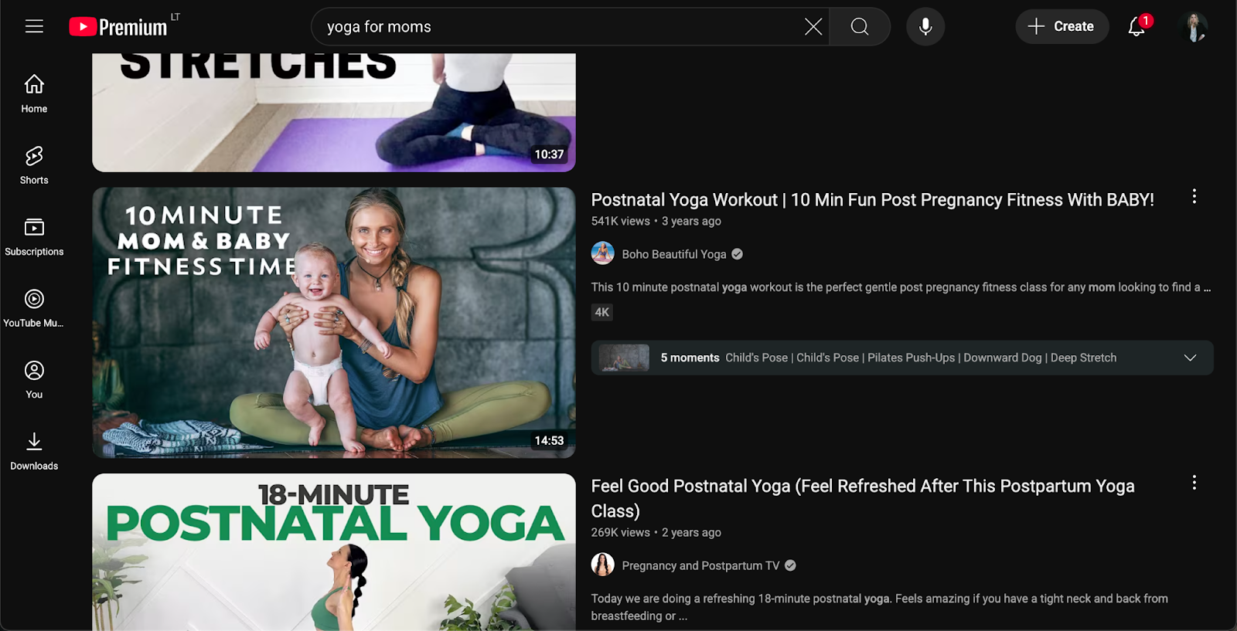
Task: Open Shorts from the sidebar
Action: click(x=34, y=165)
